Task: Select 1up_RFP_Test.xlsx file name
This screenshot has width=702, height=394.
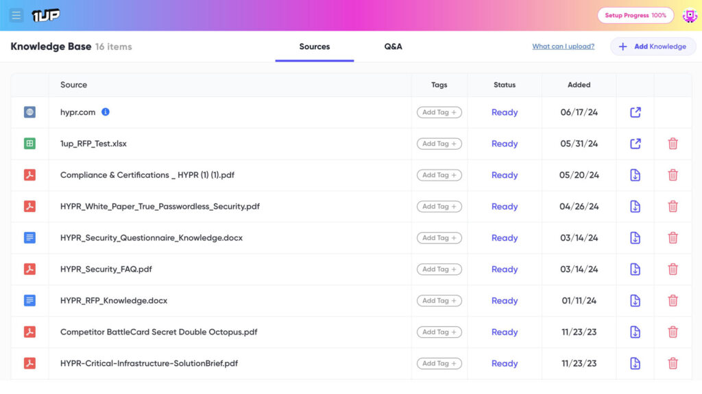Action: click(x=93, y=144)
